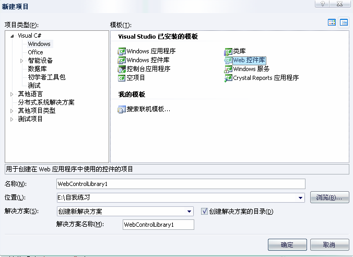
Task: Select Office project type
Action: [x=36, y=52]
